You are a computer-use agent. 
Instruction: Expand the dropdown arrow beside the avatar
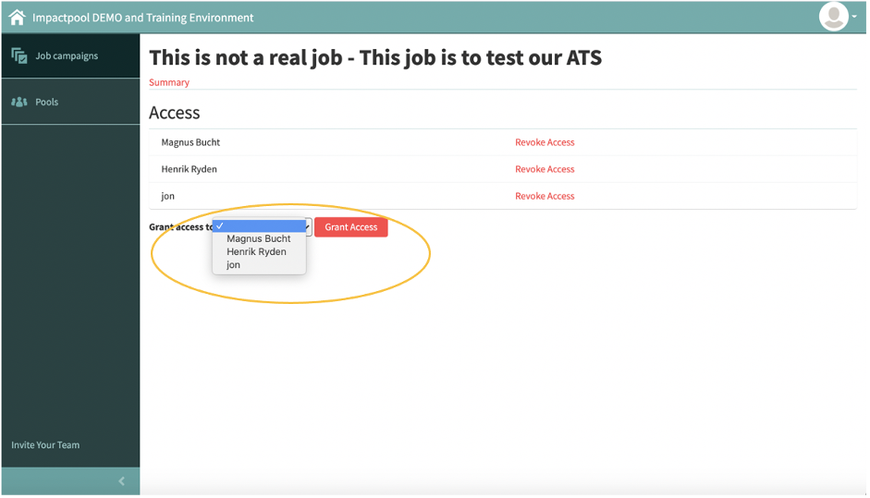pos(854,17)
